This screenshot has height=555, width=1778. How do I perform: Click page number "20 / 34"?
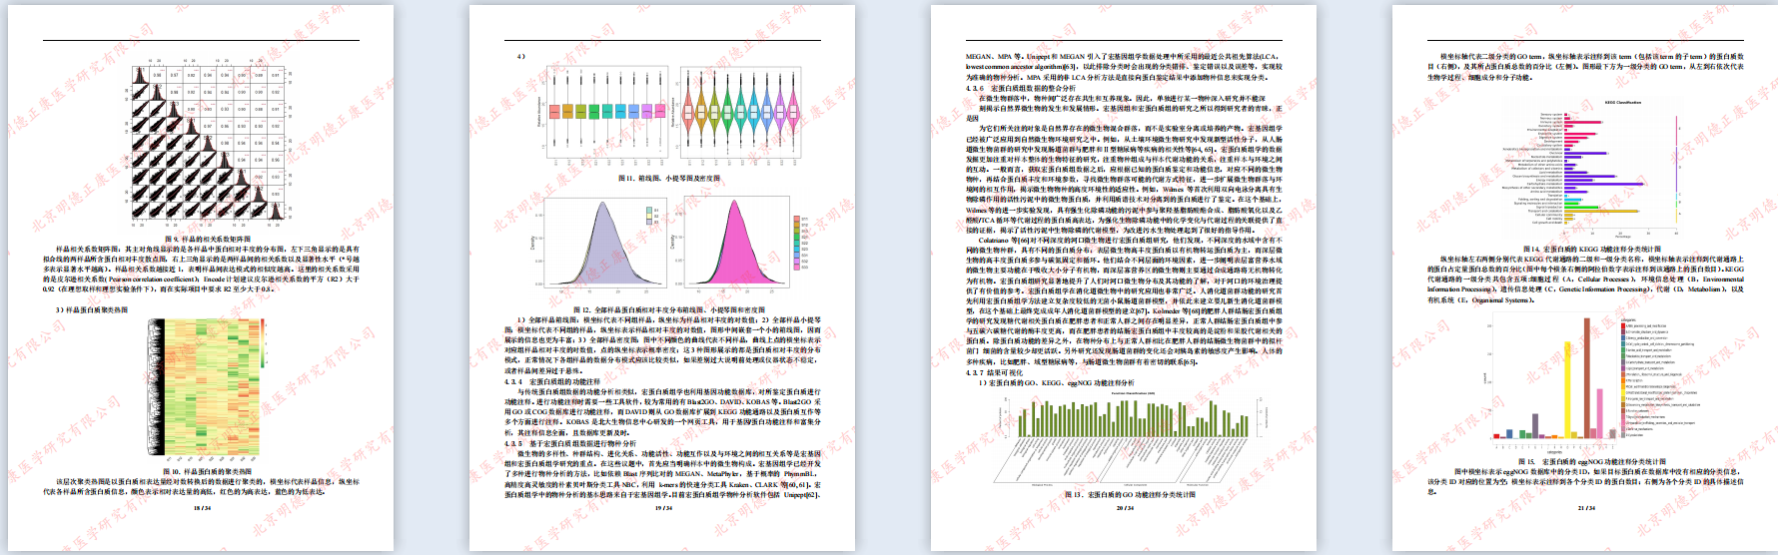point(1125,507)
